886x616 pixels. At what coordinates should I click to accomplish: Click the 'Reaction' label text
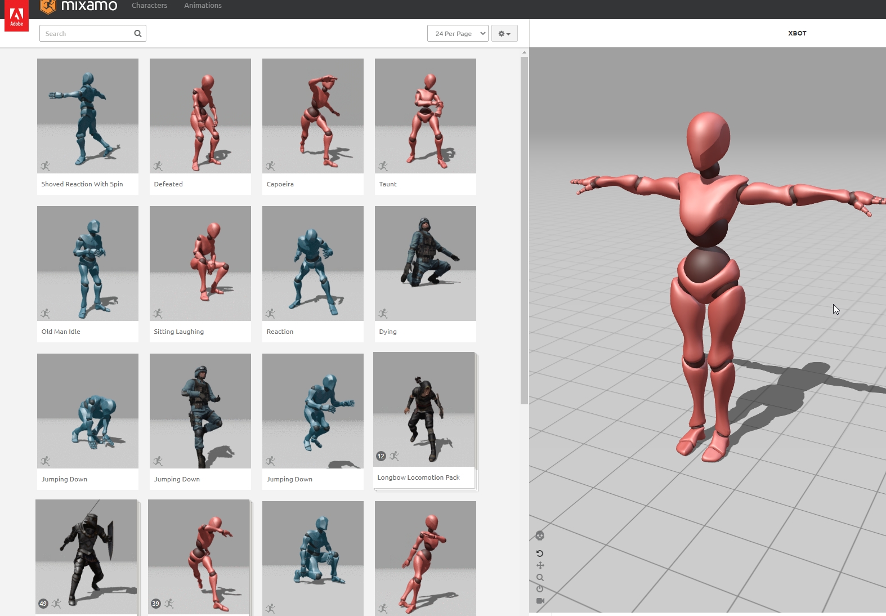click(x=280, y=332)
